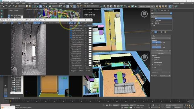Click the object color swatch beside name

(171, 13)
